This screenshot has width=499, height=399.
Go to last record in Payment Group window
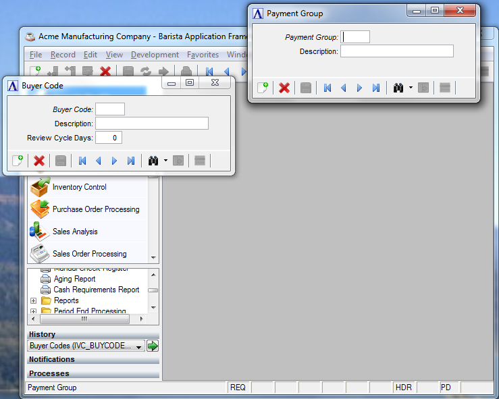(x=376, y=88)
